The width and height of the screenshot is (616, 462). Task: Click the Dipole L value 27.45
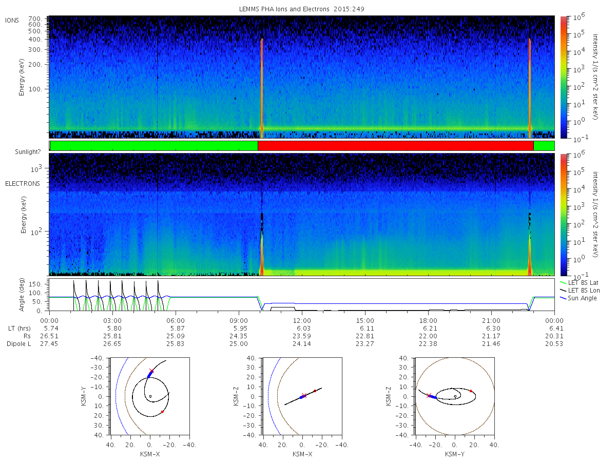point(49,344)
